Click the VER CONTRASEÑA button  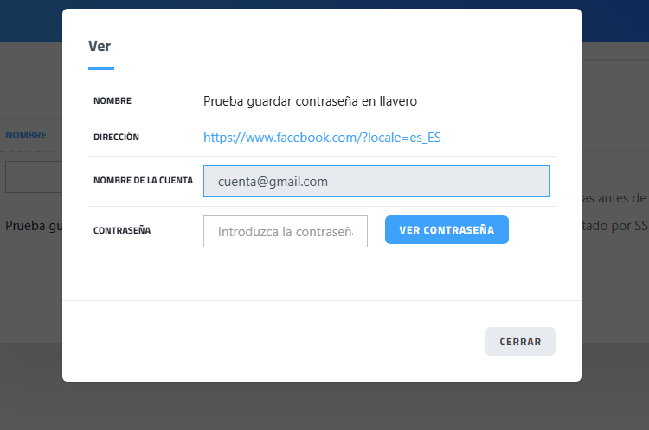447,230
